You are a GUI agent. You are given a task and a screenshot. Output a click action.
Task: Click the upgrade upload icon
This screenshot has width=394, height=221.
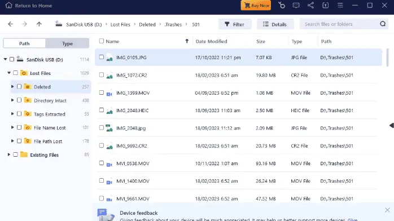point(325,5)
